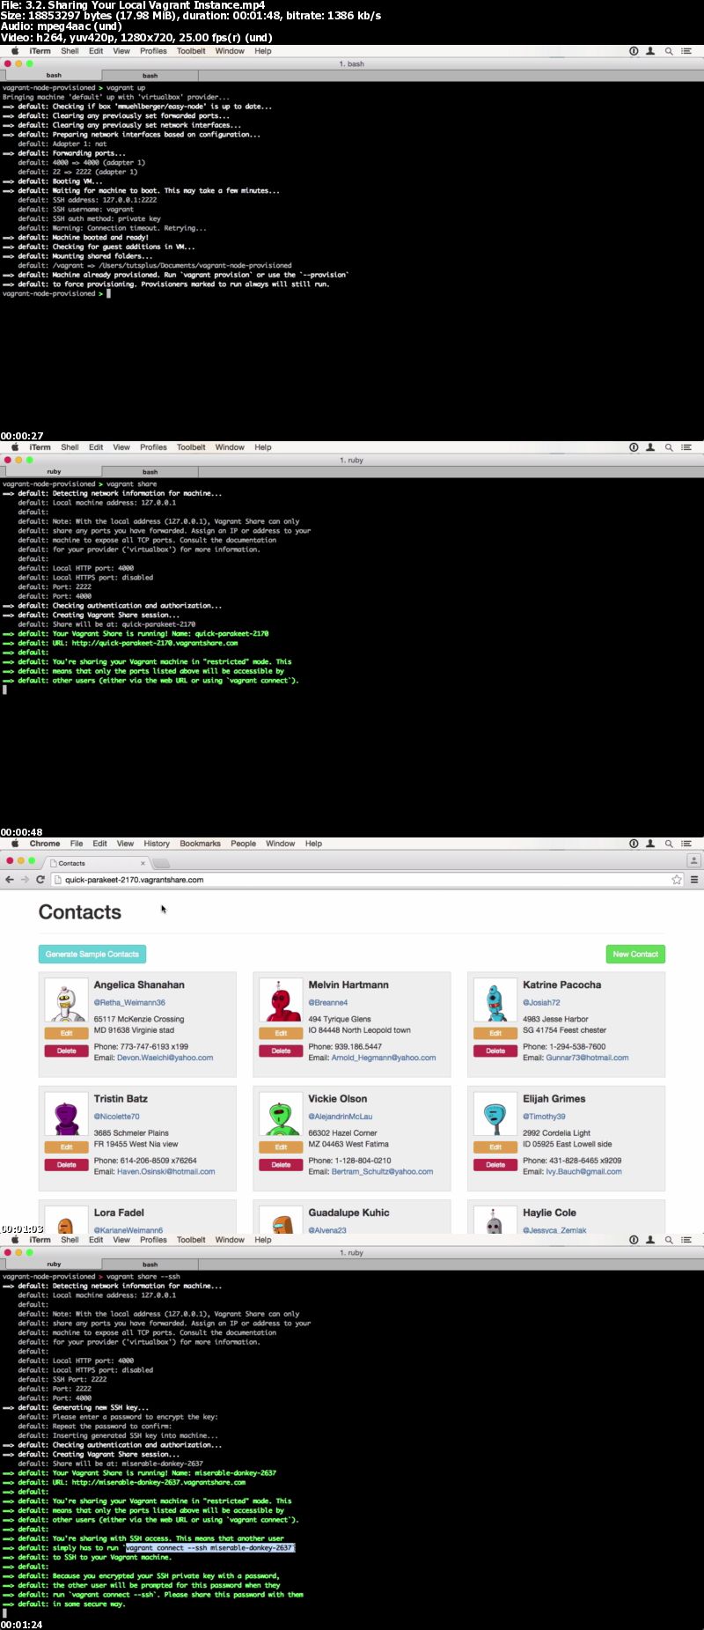Screen dimensions: 704x1630
Task: Edit the Elijah Grimes contact
Action: [495, 1147]
